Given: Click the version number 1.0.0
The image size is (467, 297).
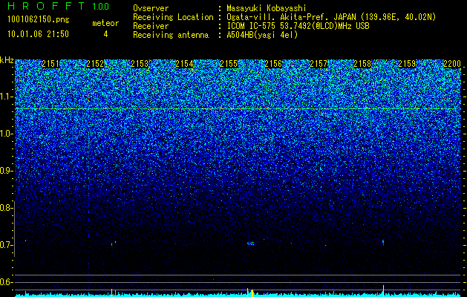Looking at the screenshot, I should (100, 6).
